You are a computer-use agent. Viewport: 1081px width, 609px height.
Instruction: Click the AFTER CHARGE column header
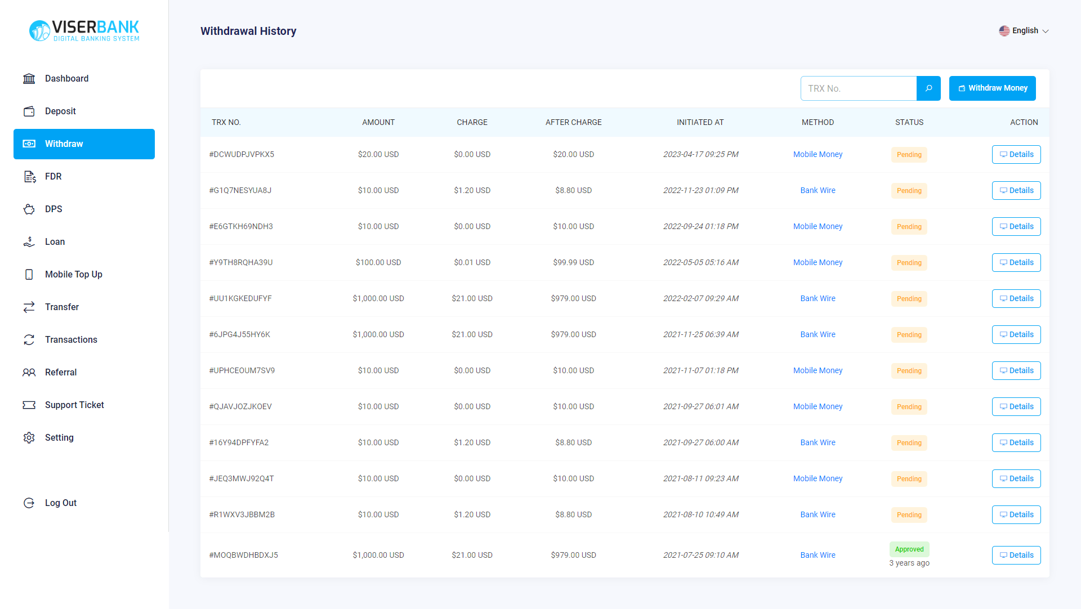pyautogui.click(x=573, y=123)
